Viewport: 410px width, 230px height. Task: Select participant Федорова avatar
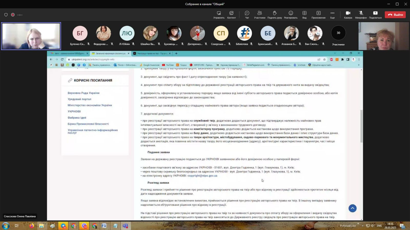click(x=104, y=33)
